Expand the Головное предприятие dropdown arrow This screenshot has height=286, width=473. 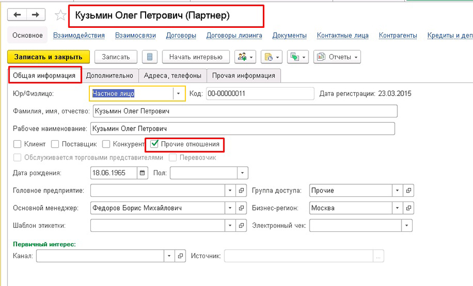coord(230,190)
